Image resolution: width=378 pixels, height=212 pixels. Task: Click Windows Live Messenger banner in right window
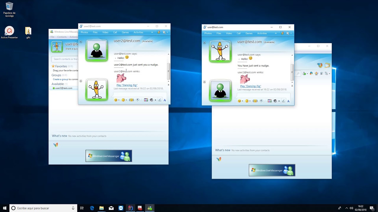[272, 170]
